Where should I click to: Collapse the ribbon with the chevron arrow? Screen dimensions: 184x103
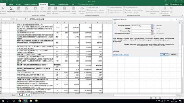(182, 15)
